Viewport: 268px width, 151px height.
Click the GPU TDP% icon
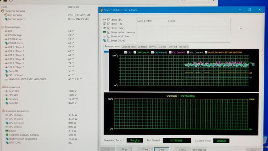pyautogui.click(x=7, y=143)
